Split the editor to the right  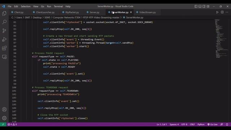click(x=222, y=12)
